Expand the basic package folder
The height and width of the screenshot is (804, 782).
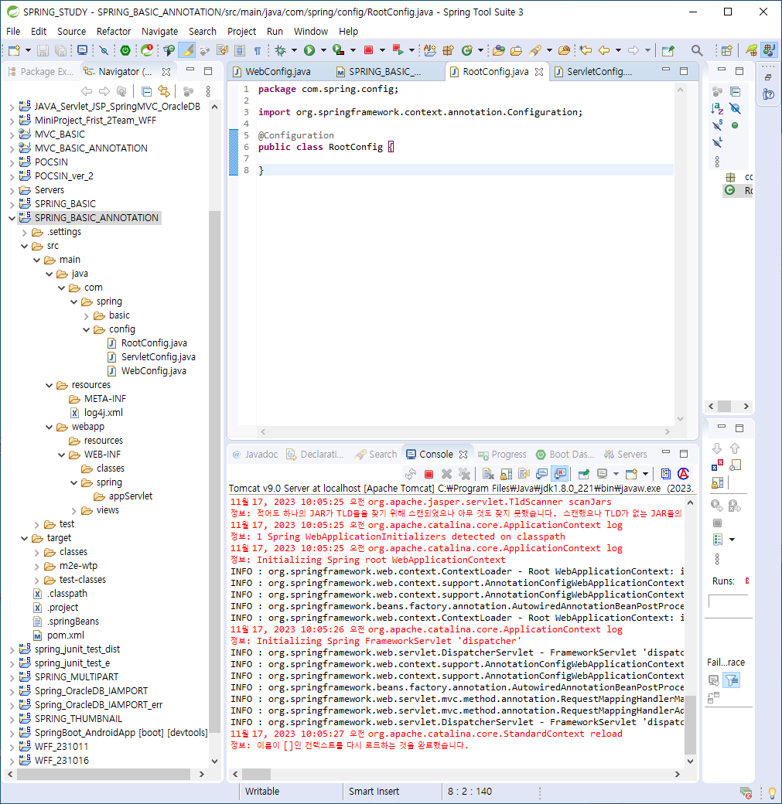point(86,316)
